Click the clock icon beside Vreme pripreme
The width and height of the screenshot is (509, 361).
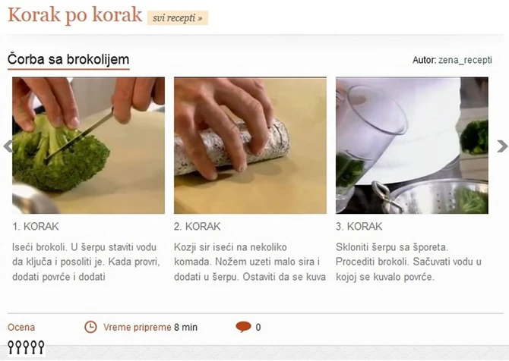(90, 327)
